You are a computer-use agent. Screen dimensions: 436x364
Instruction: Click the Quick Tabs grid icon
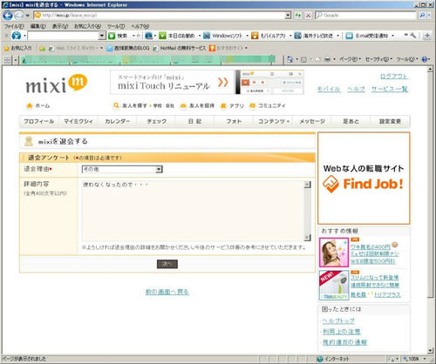[8, 60]
